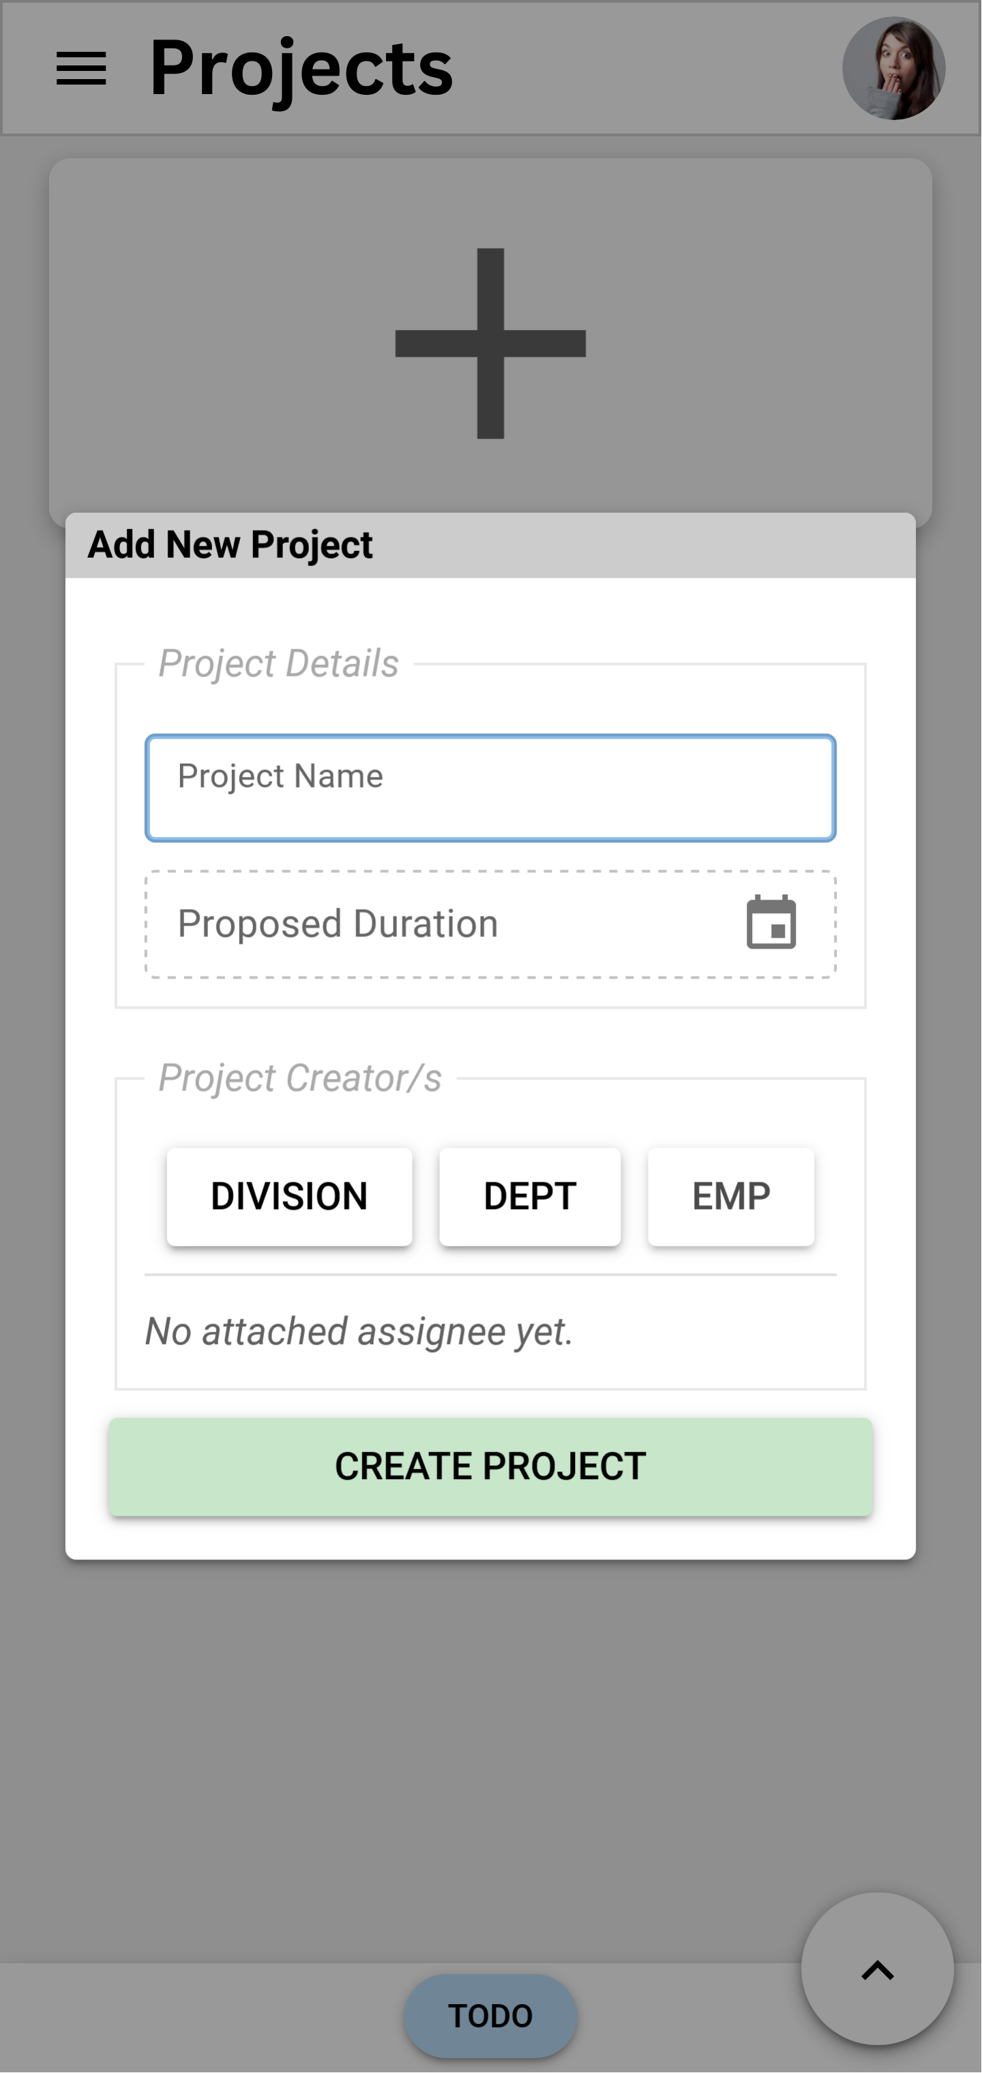
Task: Open the hamburger navigation menu
Action: click(81, 68)
